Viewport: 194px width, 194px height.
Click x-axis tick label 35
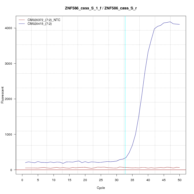pos(132,180)
